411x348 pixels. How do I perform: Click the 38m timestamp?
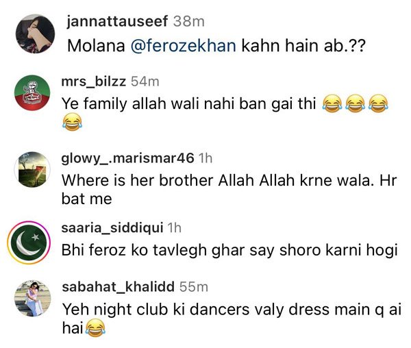pos(189,21)
